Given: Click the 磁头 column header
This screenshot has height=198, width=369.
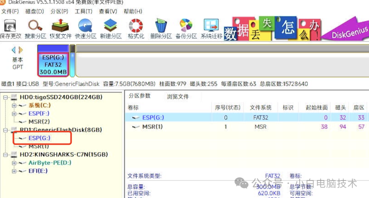Looking at the screenshot, I should click(341, 108).
